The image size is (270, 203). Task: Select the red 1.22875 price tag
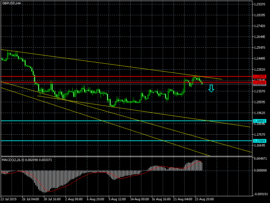click(260, 77)
